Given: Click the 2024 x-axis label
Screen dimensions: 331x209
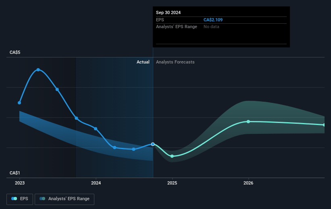Looking at the screenshot, I should [96, 183].
